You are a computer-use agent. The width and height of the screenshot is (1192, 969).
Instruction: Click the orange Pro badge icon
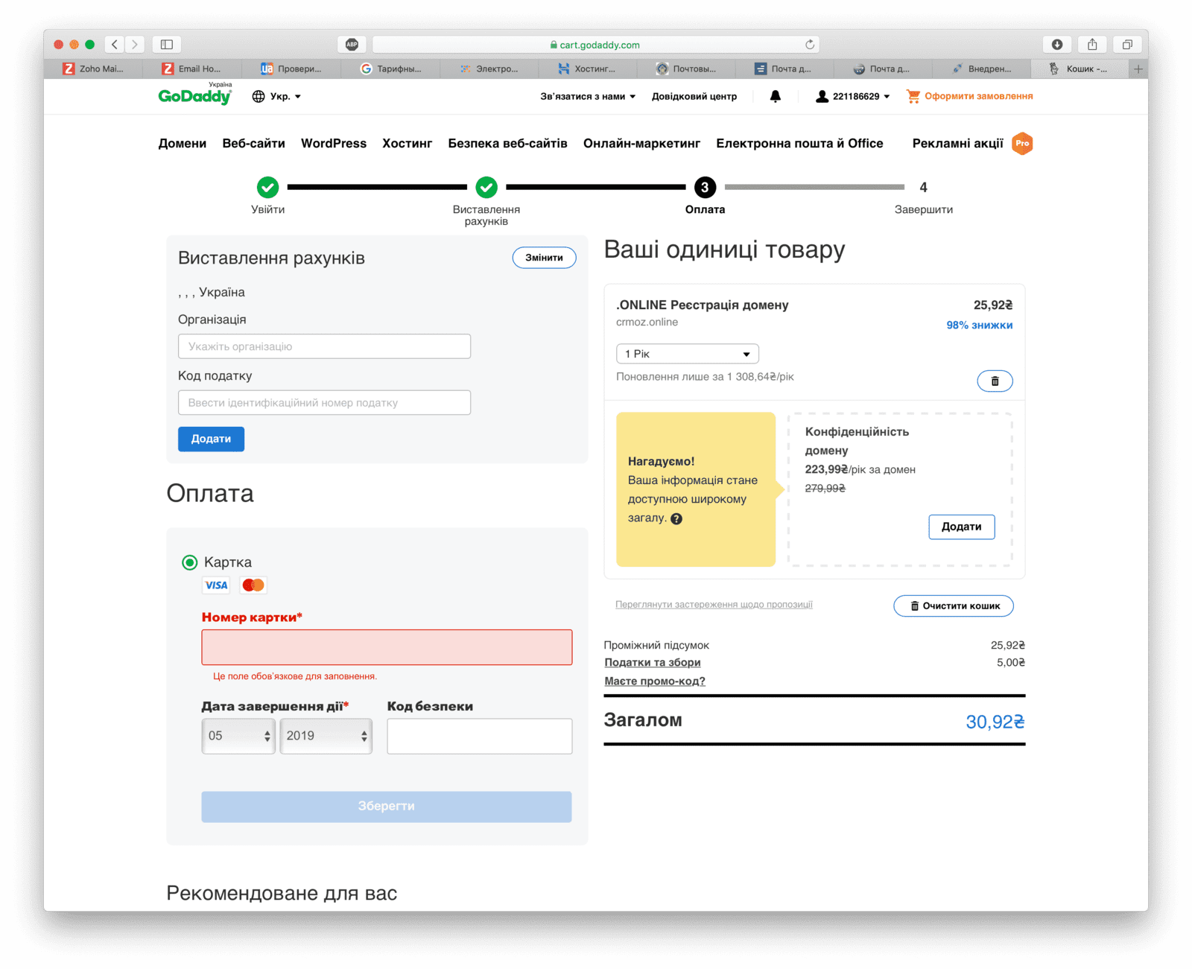point(1022,143)
